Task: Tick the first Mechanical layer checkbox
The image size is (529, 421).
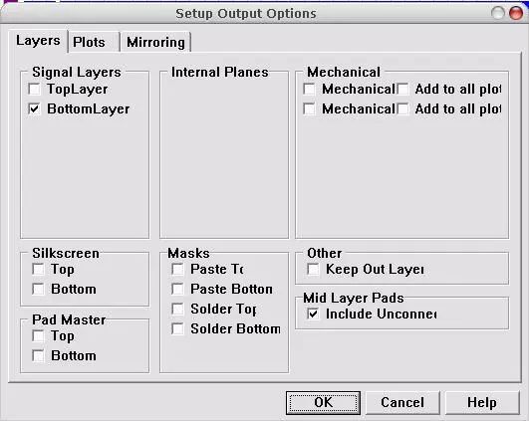Action: 309,90
